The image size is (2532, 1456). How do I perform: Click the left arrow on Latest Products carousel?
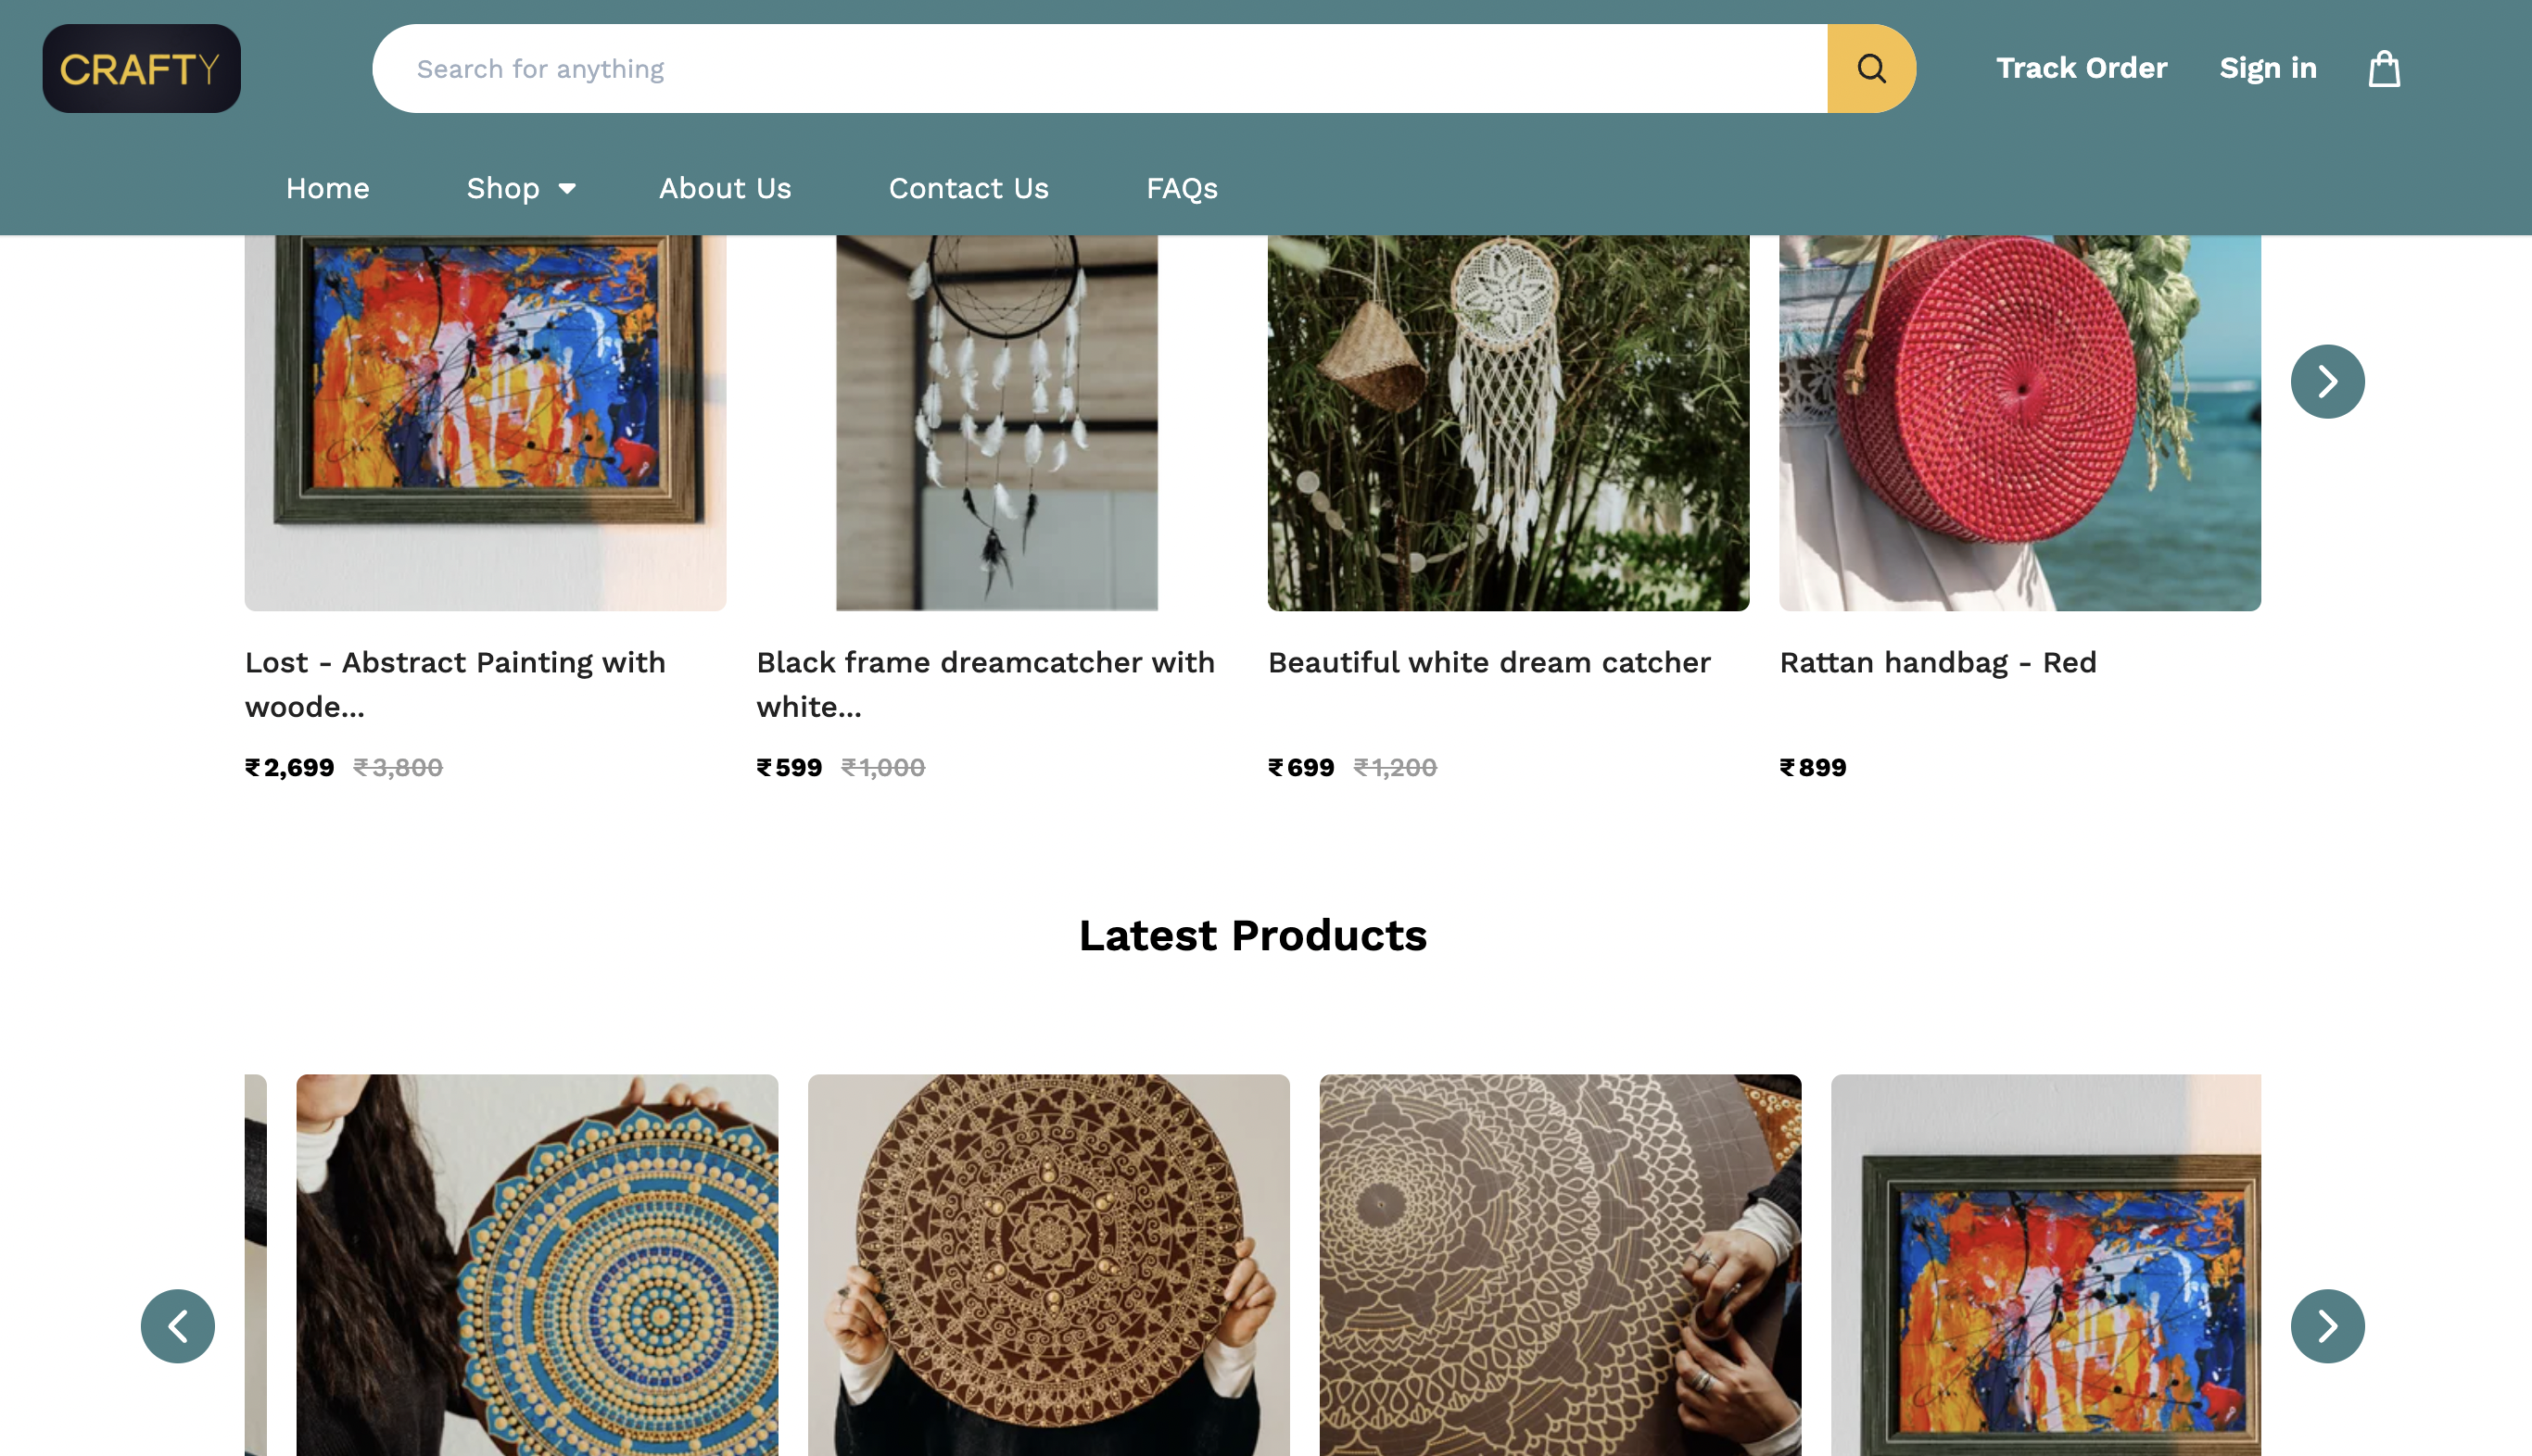[178, 1326]
